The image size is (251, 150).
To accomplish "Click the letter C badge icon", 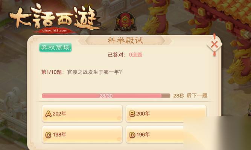I will click(x=48, y=135).
